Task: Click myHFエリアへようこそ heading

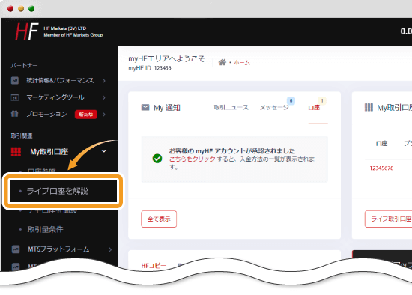Action: pos(166,58)
